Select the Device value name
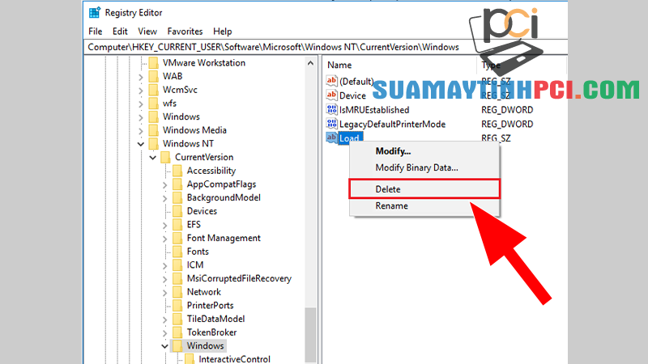648x364 pixels. (x=352, y=95)
